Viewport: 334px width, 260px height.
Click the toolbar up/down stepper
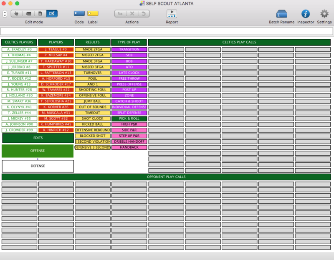pyautogui.click(x=5, y=14)
